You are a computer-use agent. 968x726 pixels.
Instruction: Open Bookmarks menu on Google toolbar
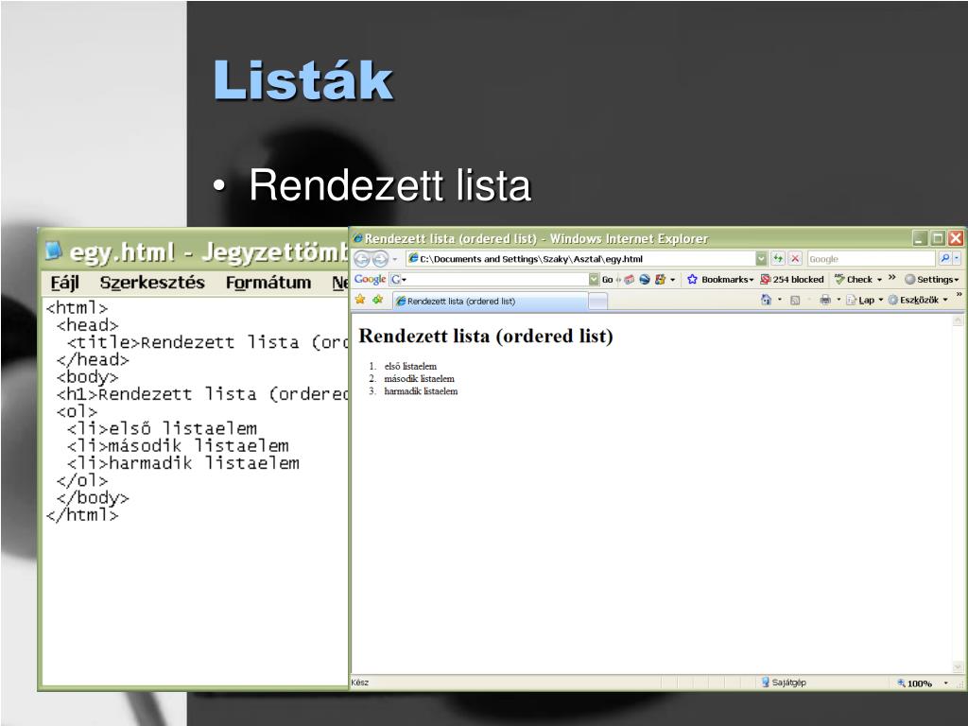tap(720, 280)
